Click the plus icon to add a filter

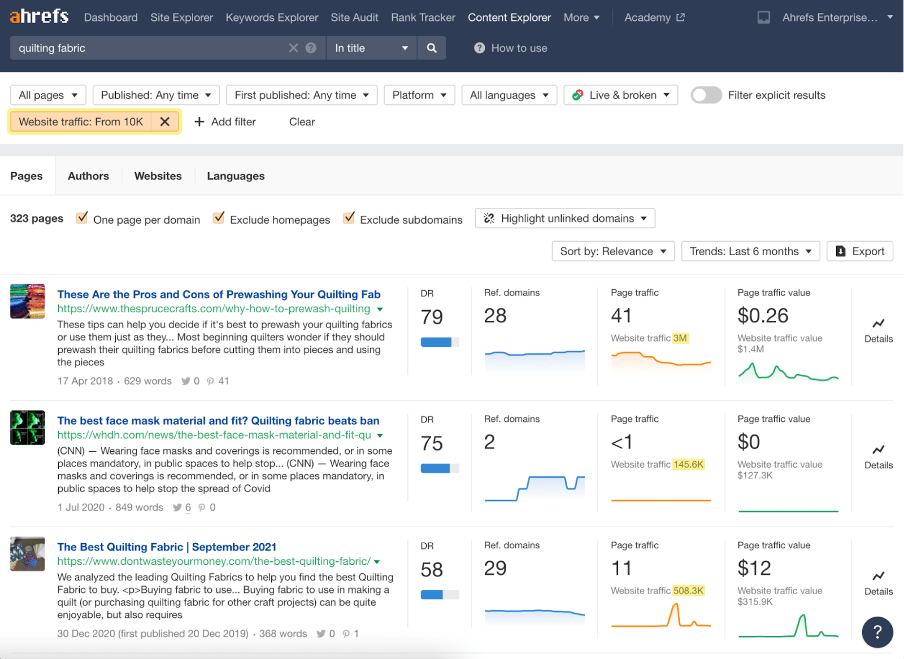point(200,121)
